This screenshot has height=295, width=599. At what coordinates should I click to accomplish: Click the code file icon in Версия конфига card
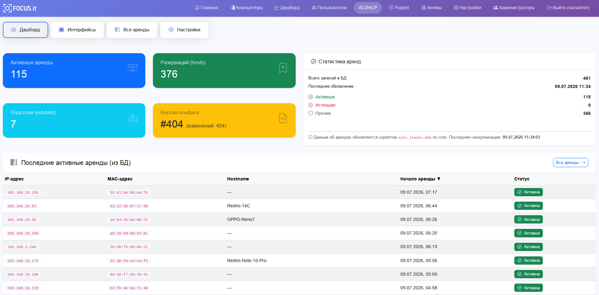pos(283,118)
